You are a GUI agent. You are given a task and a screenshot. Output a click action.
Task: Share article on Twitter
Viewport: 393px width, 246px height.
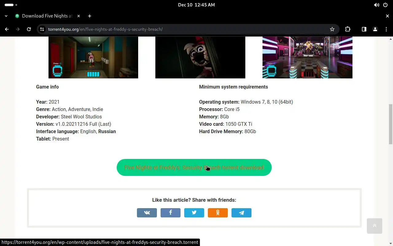[194, 213]
